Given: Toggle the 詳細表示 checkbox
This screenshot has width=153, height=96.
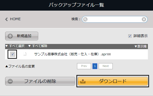Looking at the screenshot, I should click(130, 36).
